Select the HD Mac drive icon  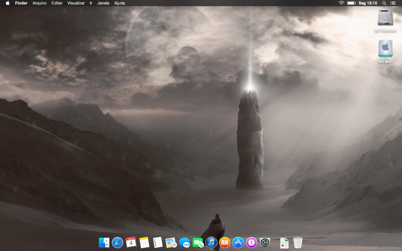(386, 49)
